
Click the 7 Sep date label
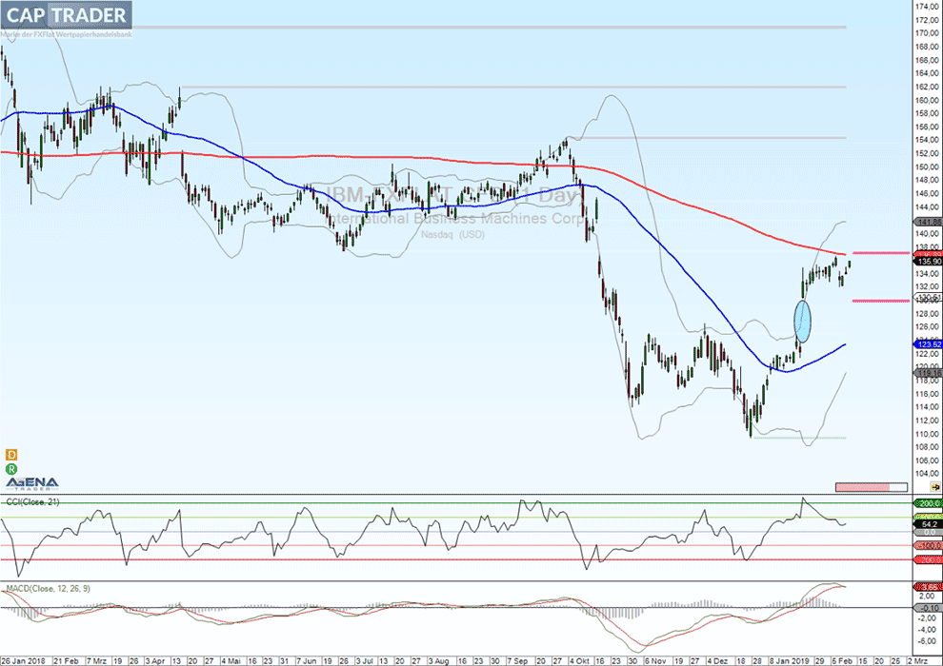pos(518,660)
